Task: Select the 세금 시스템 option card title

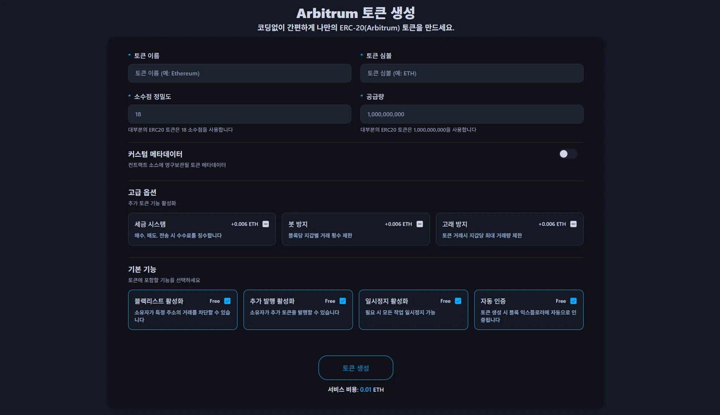Action: [150, 224]
